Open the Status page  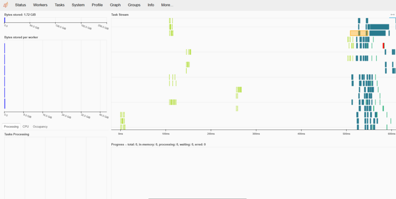(20, 5)
